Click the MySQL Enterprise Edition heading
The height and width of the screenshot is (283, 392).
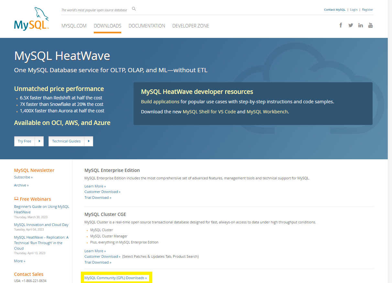112,170
